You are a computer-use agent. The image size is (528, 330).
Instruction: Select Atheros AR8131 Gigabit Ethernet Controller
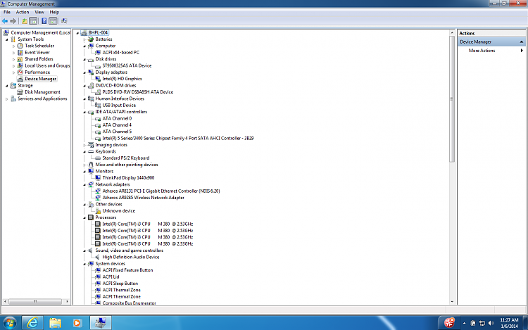tap(161, 191)
